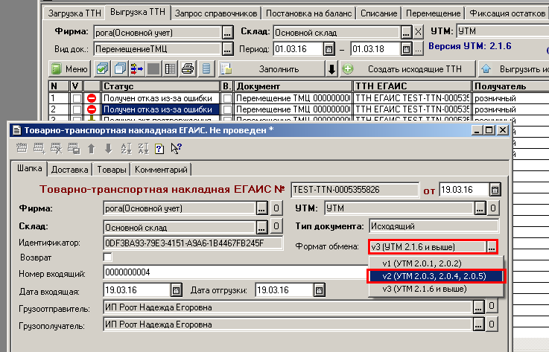Click sort descending Z-A icon
Viewport: 549px width, 352px height.
143,148
